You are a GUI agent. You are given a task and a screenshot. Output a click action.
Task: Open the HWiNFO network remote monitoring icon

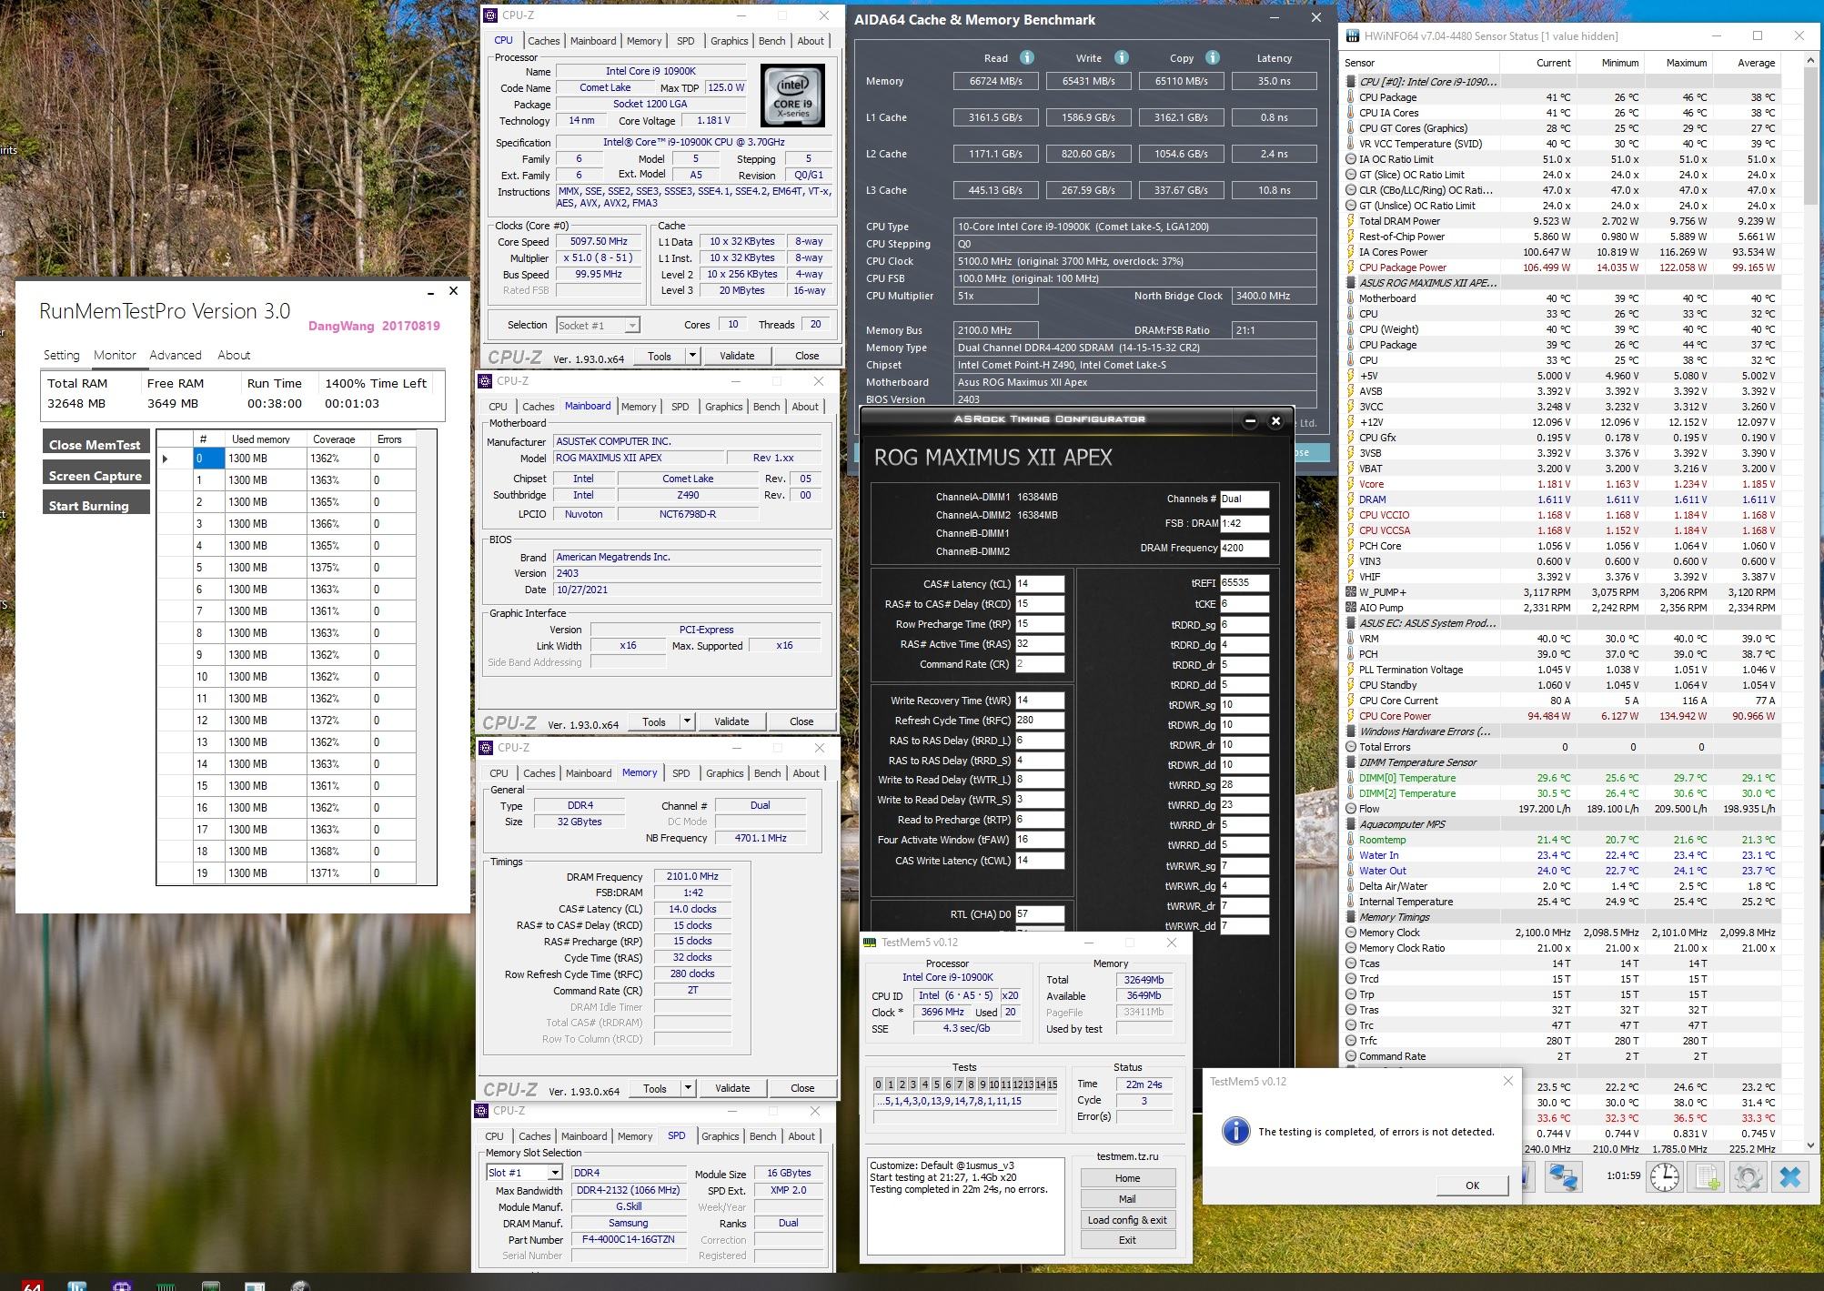pyautogui.click(x=1563, y=1175)
